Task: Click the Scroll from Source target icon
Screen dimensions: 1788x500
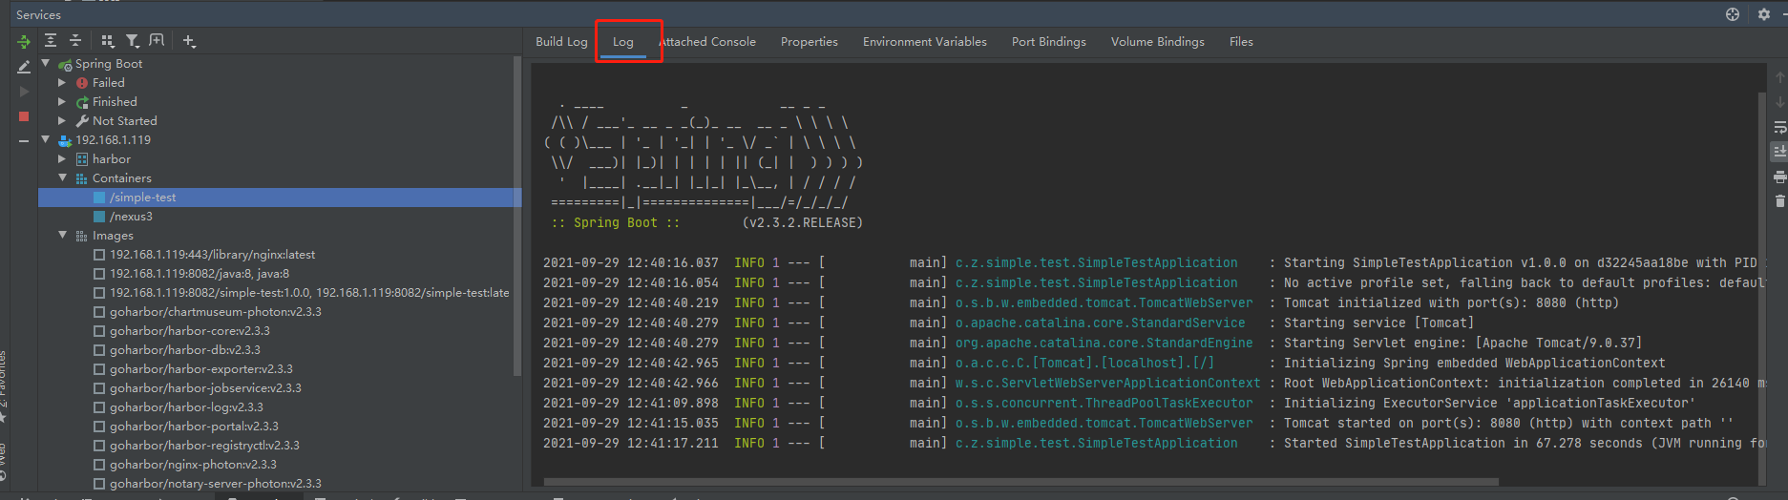Action: pyautogui.click(x=1733, y=14)
